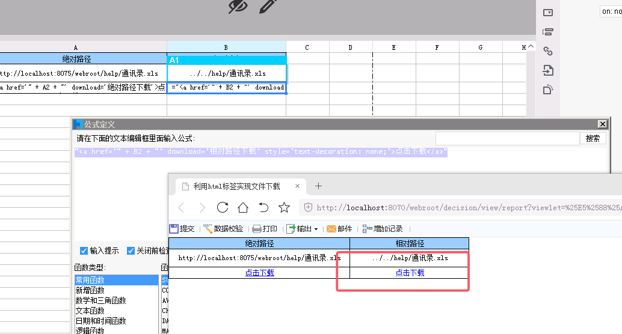Select 文本函数 in function type list
Viewport: 622px width, 334px height.
(x=90, y=311)
